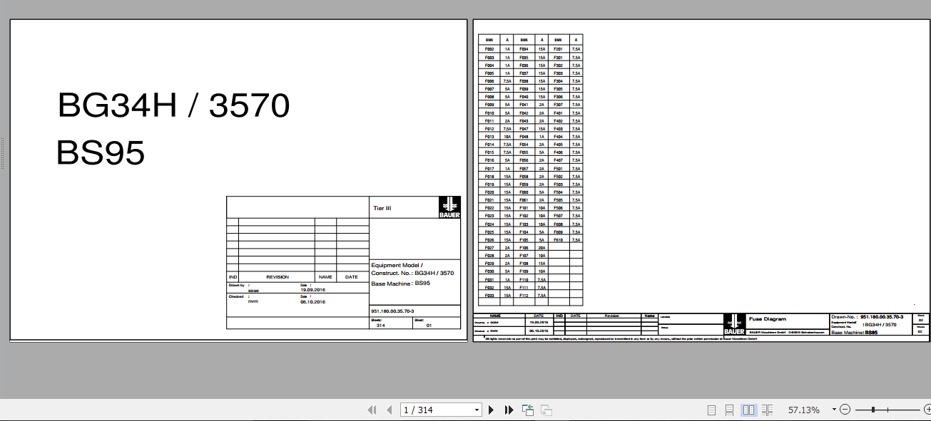Viewport: 931px width, 421px height.
Task: Click the BAUER logo on the cover page
Action: (x=449, y=207)
